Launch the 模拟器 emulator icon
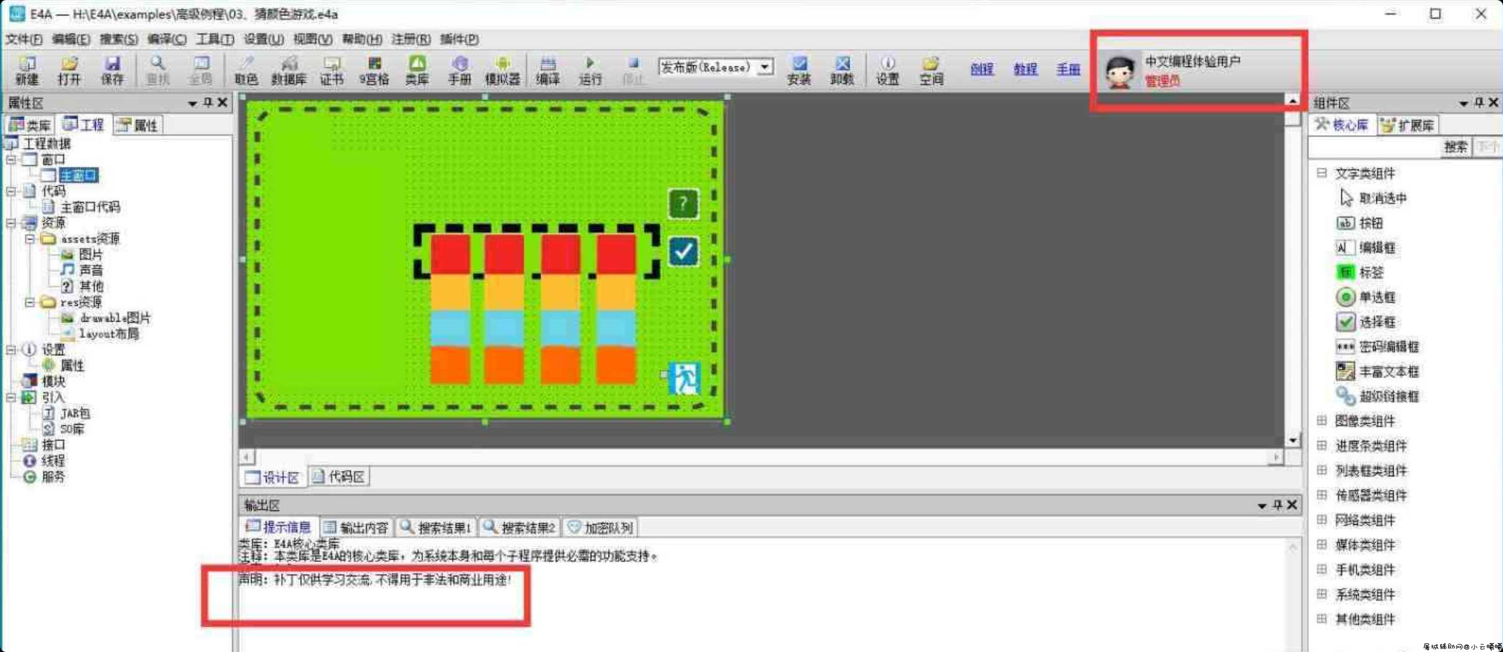 [502, 70]
